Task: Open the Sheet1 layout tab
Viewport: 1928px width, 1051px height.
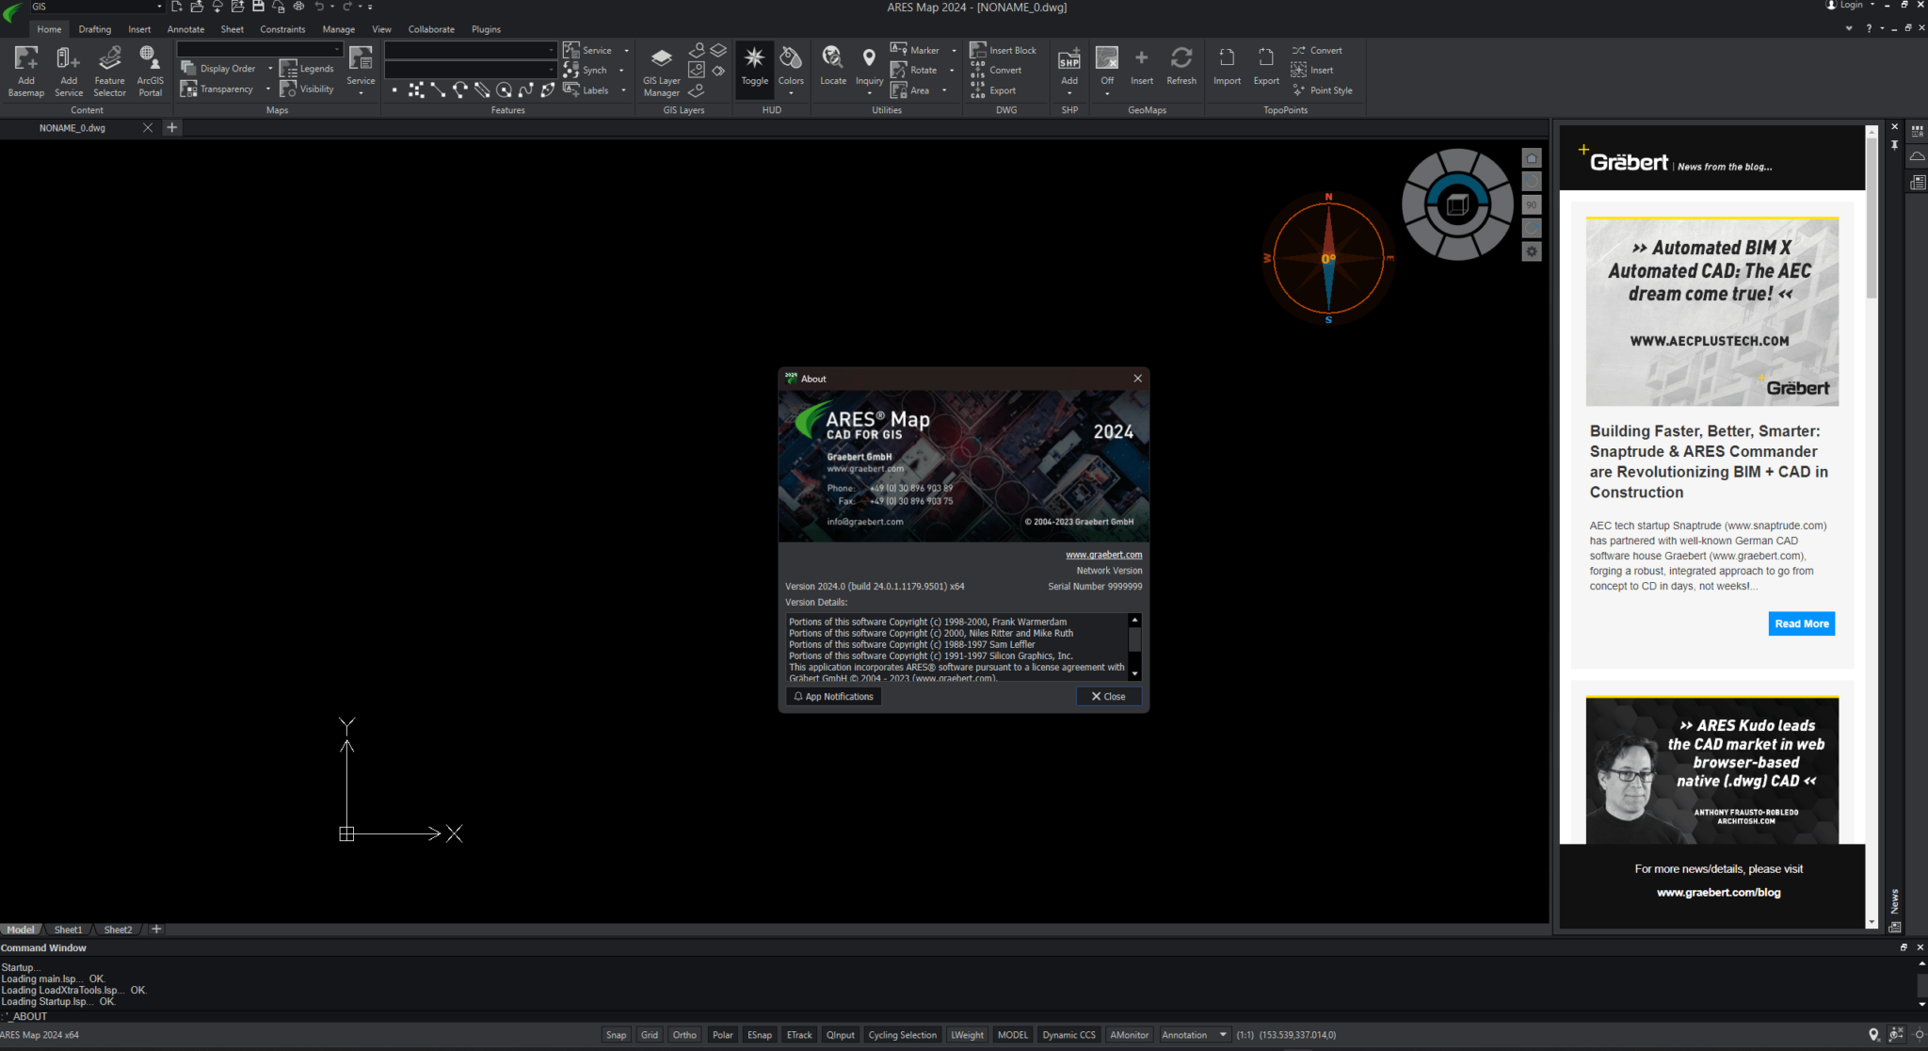Action: 68,930
